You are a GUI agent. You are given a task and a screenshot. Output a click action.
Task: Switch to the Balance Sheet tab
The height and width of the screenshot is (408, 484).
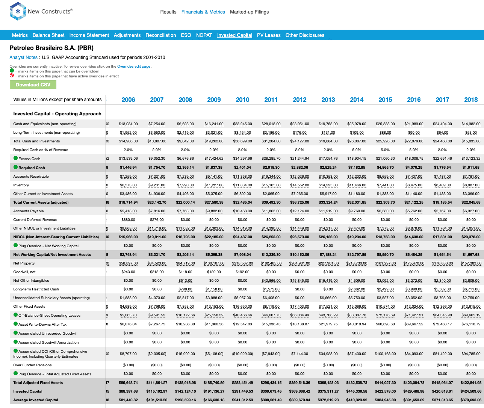coord(48,35)
